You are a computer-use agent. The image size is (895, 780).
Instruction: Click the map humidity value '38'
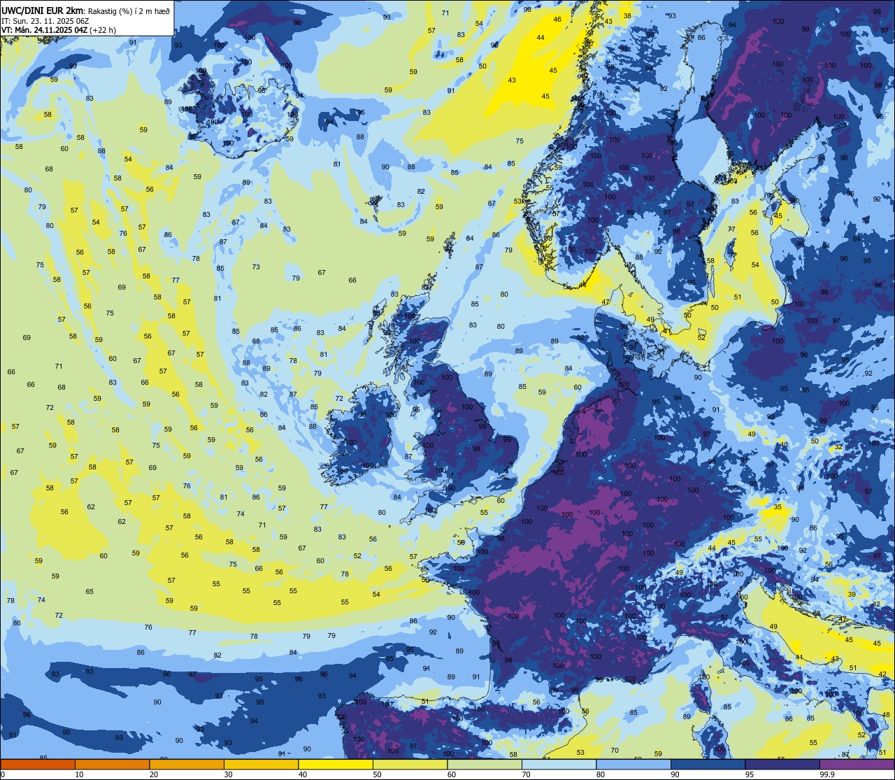(627, 15)
